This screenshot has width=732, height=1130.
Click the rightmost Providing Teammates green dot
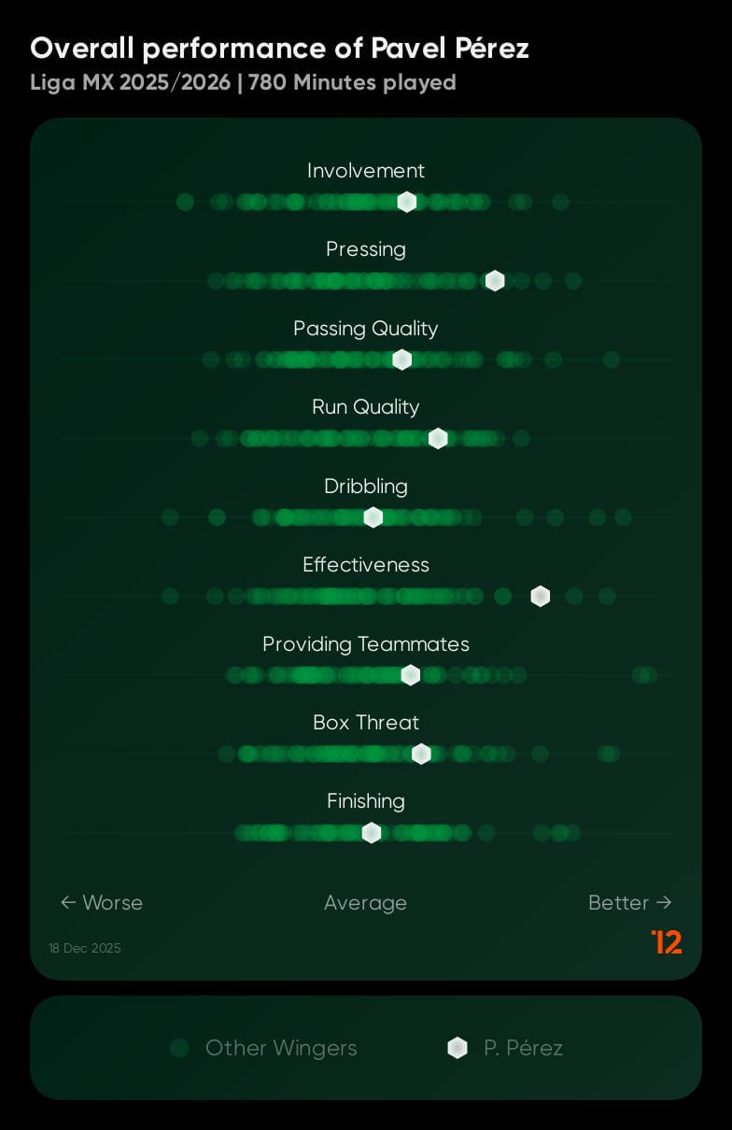648,675
